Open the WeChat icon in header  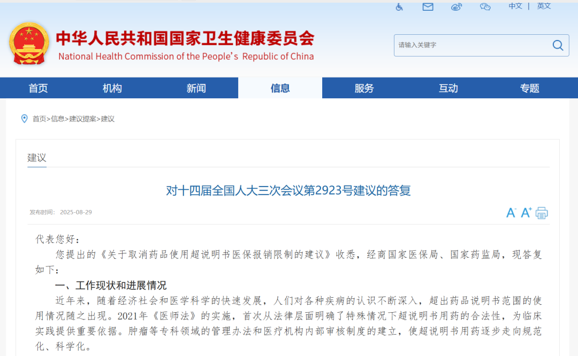[x=485, y=7]
